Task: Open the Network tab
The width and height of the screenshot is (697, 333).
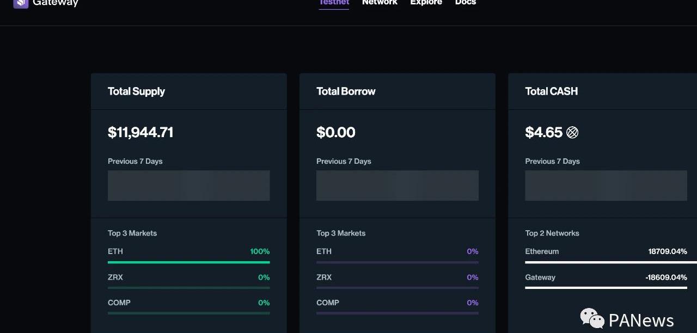Action: pyautogui.click(x=380, y=2)
